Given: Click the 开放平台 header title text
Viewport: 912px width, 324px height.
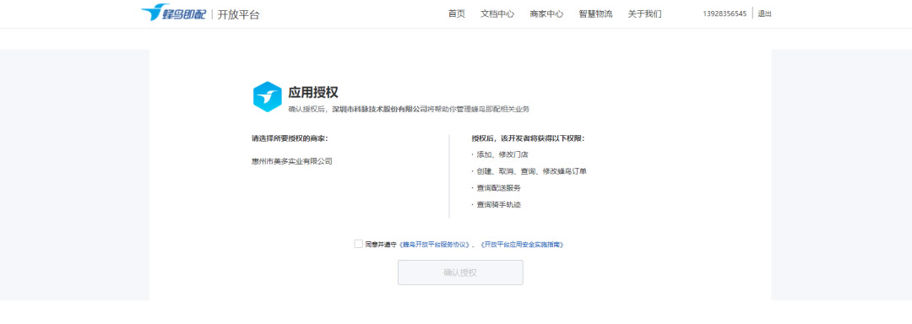Looking at the screenshot, I should (x=238, y=14).
